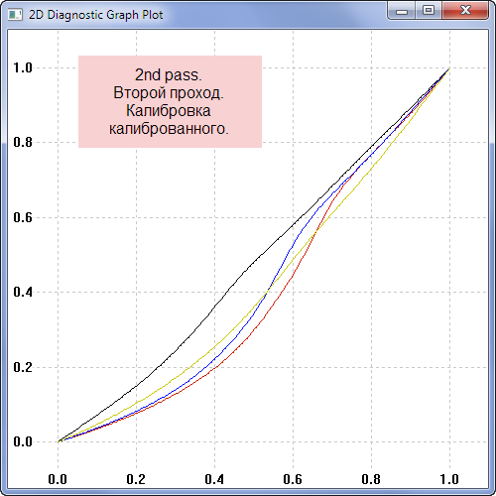This screenshot has width=496, height=496.
Task: Click the x-axis label 1.0
Action: pos(449,479)
